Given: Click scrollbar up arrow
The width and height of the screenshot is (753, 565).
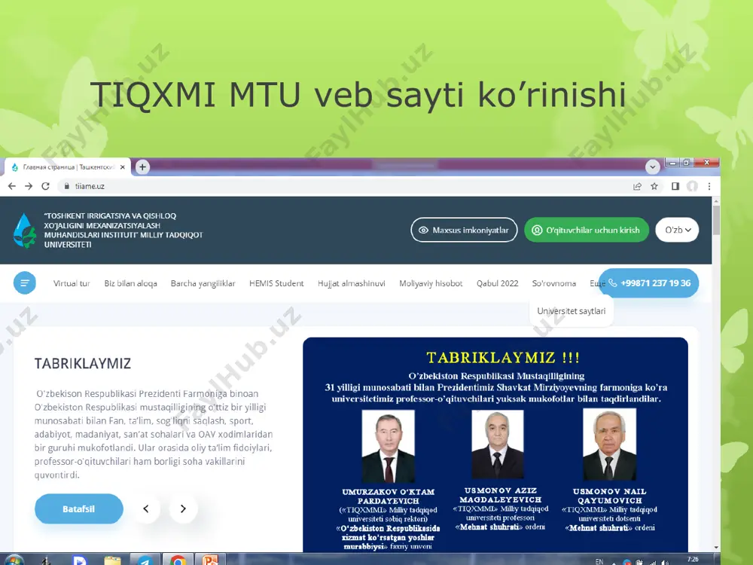Looking at the screenshot, I should [x=716, y=201].
